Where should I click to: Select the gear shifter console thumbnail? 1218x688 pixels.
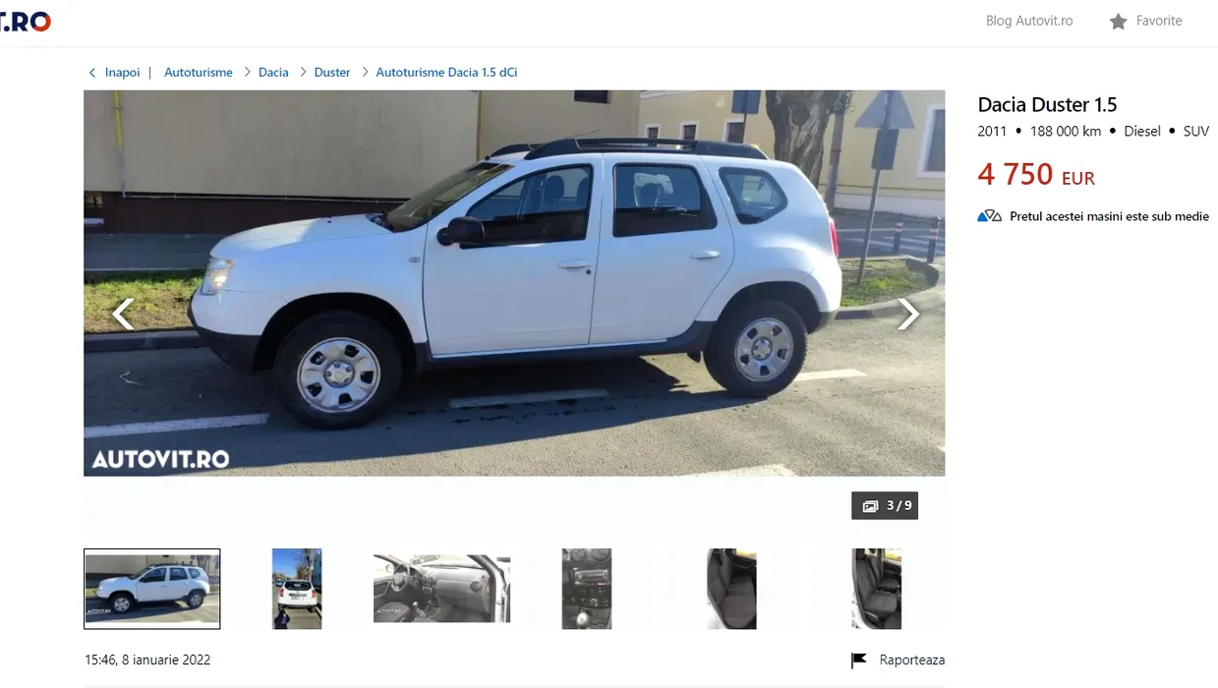(x=587, y=589)
